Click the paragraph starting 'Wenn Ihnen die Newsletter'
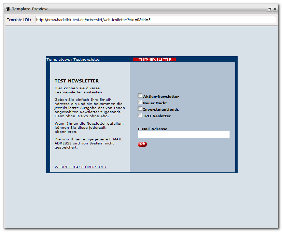 (89, 127)
